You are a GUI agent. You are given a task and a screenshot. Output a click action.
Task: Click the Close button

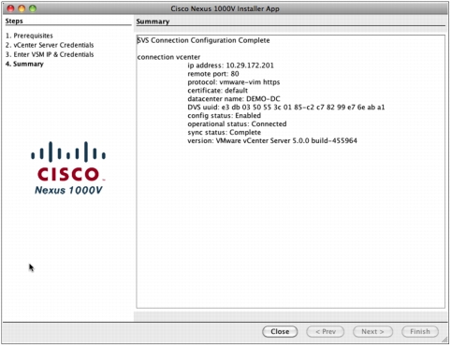click(x=280, y=331)
